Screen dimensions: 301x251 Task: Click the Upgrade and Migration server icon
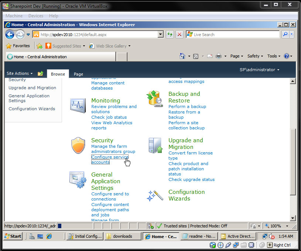tap(155, 146)
